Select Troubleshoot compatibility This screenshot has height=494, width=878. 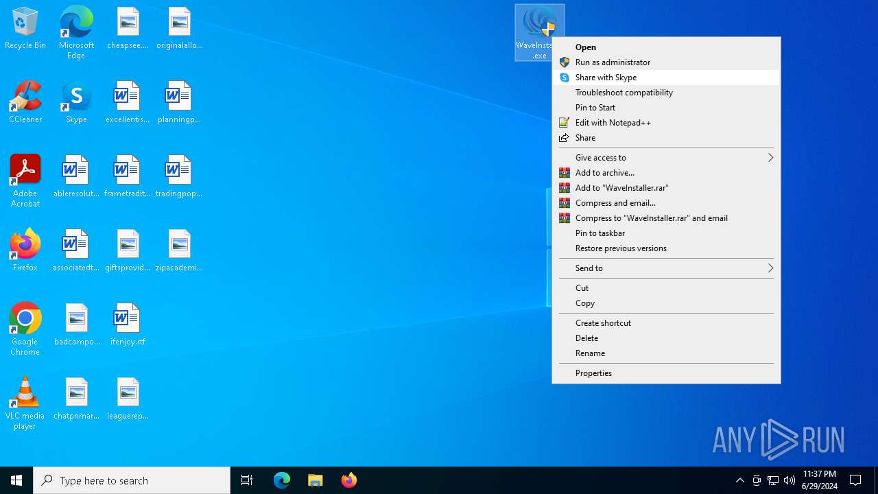[666, 93]
